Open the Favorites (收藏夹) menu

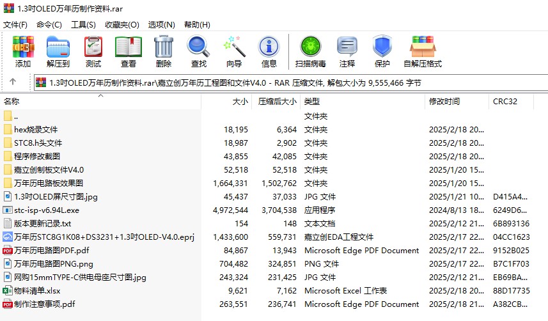pyautogui.click(x=122, y=25)
